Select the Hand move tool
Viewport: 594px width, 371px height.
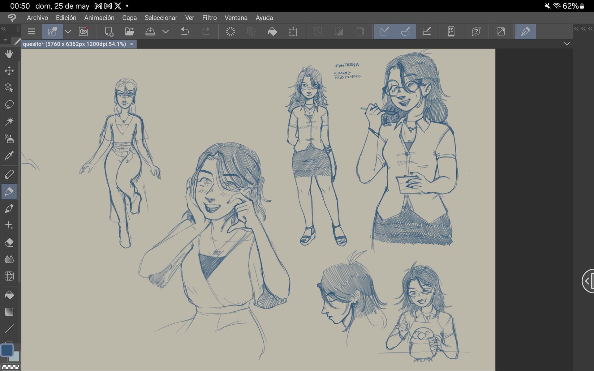click(9, 54)
